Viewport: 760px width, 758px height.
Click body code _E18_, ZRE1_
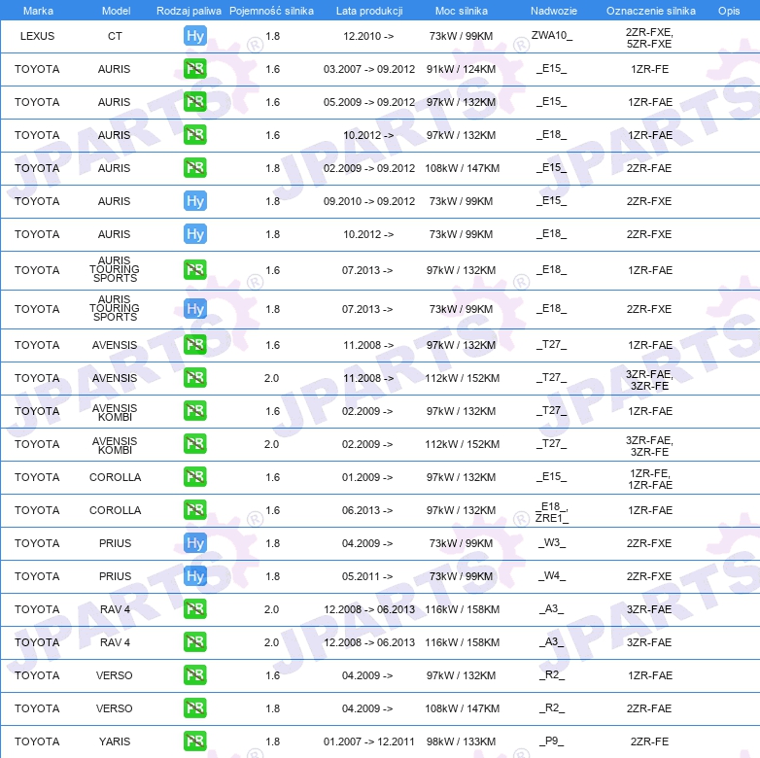[552, 512]
